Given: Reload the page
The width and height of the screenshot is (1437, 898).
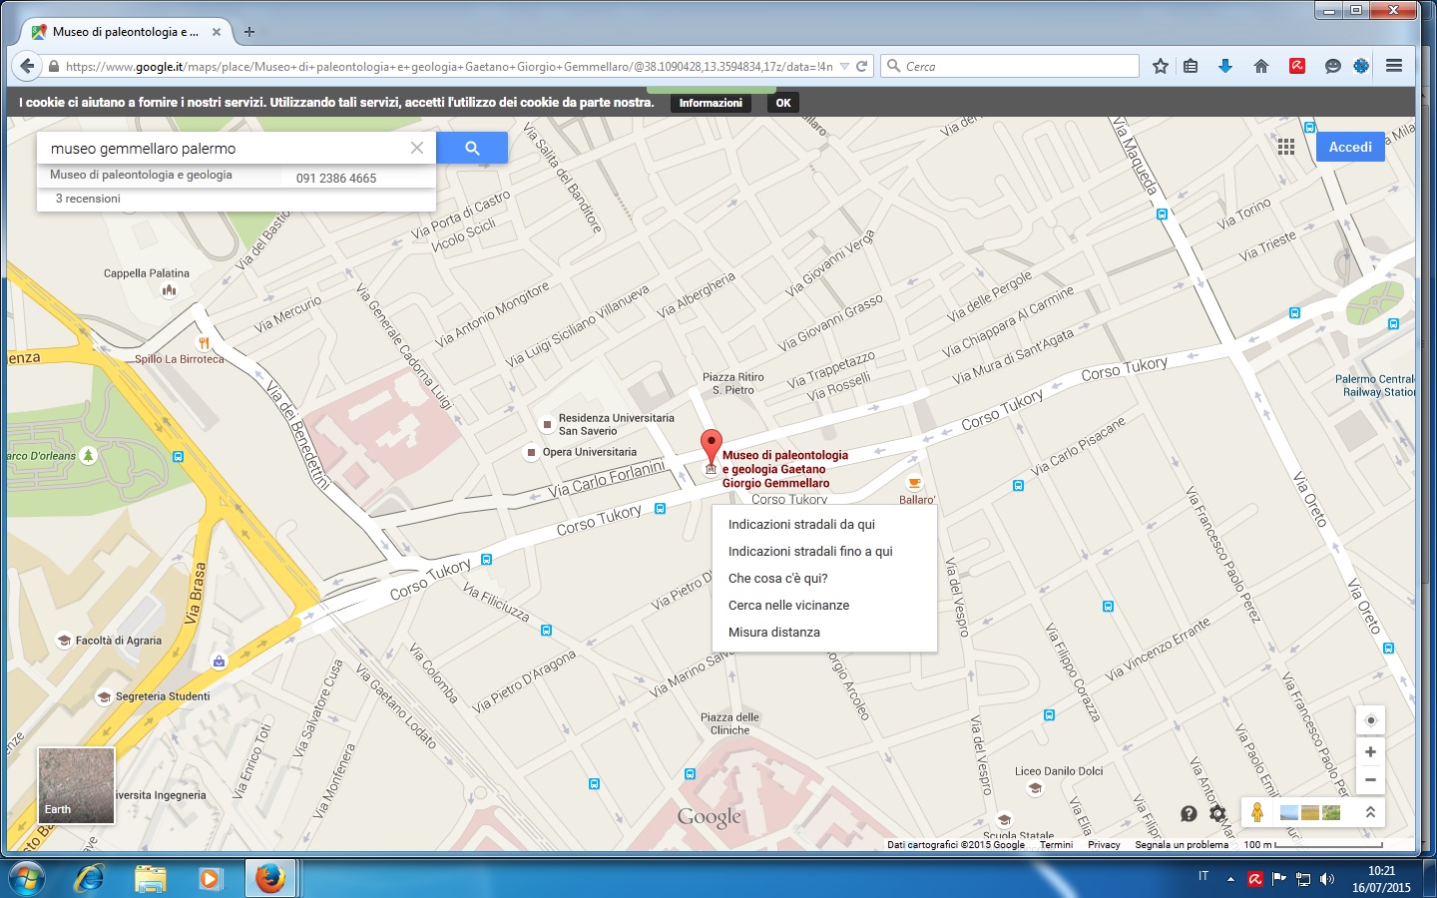Looking at the screenshot, I should 861,66.
